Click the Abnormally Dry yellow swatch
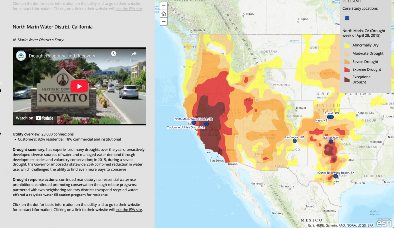394x228 pixels. click(x=347, y=45)
